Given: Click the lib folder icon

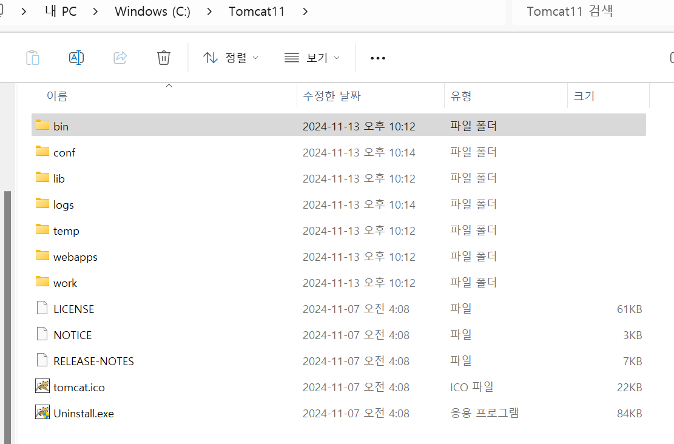Looking at the screenshot, I should point(42,177).
